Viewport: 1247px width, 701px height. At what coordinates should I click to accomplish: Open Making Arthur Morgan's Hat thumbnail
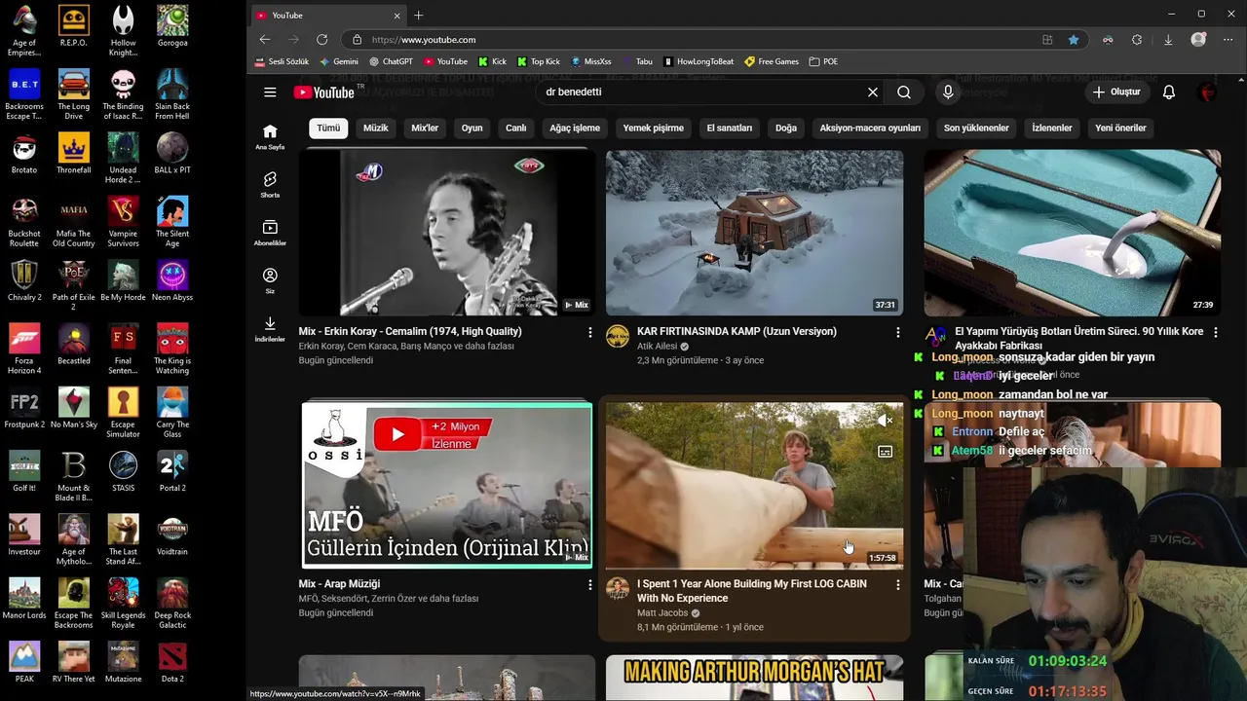click(754, 678)
